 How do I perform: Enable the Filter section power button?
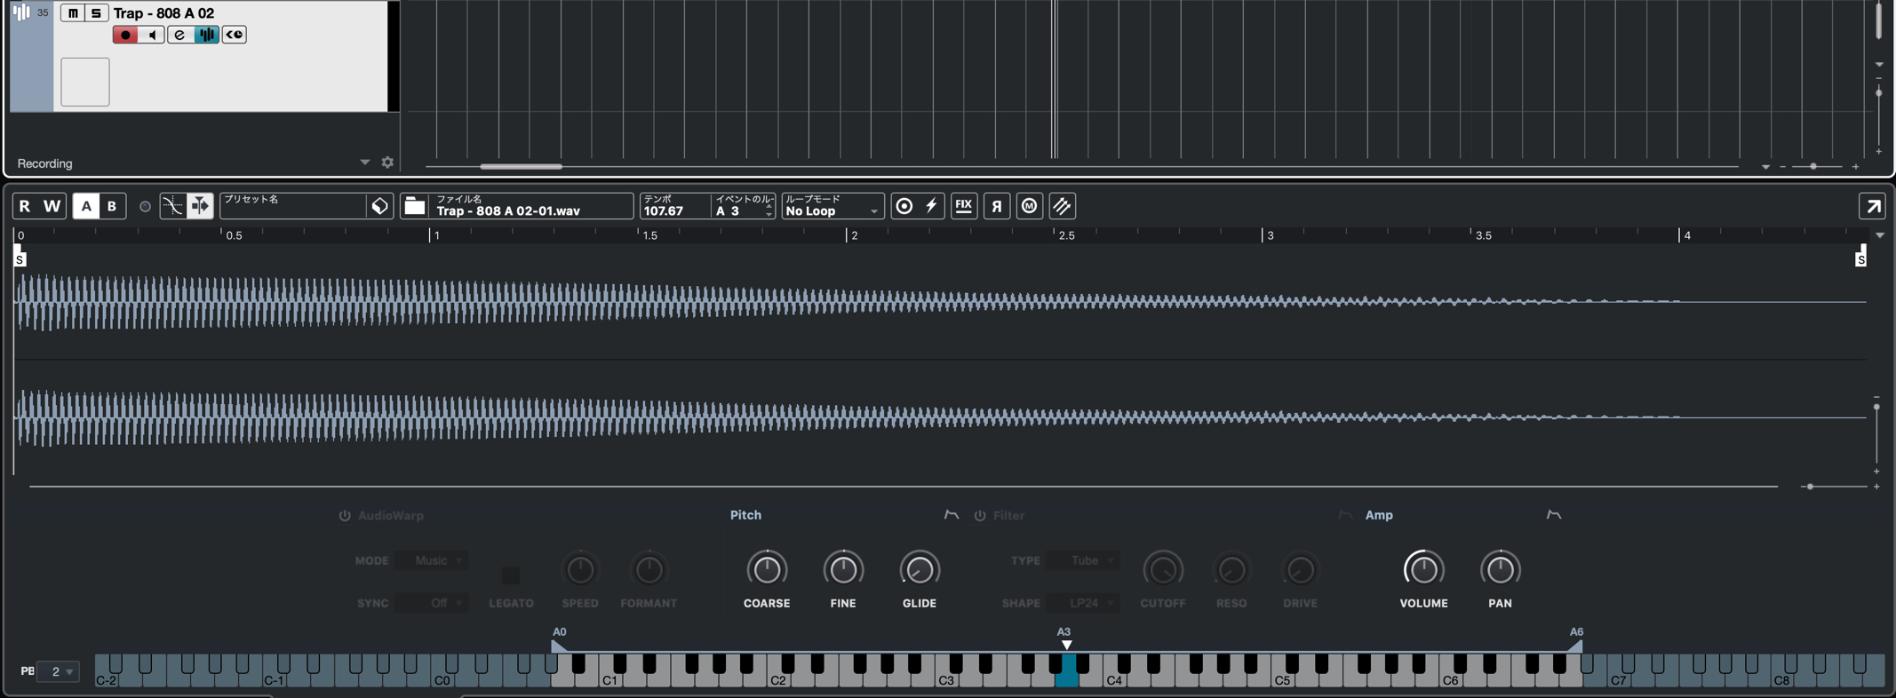tap(980, 515)
